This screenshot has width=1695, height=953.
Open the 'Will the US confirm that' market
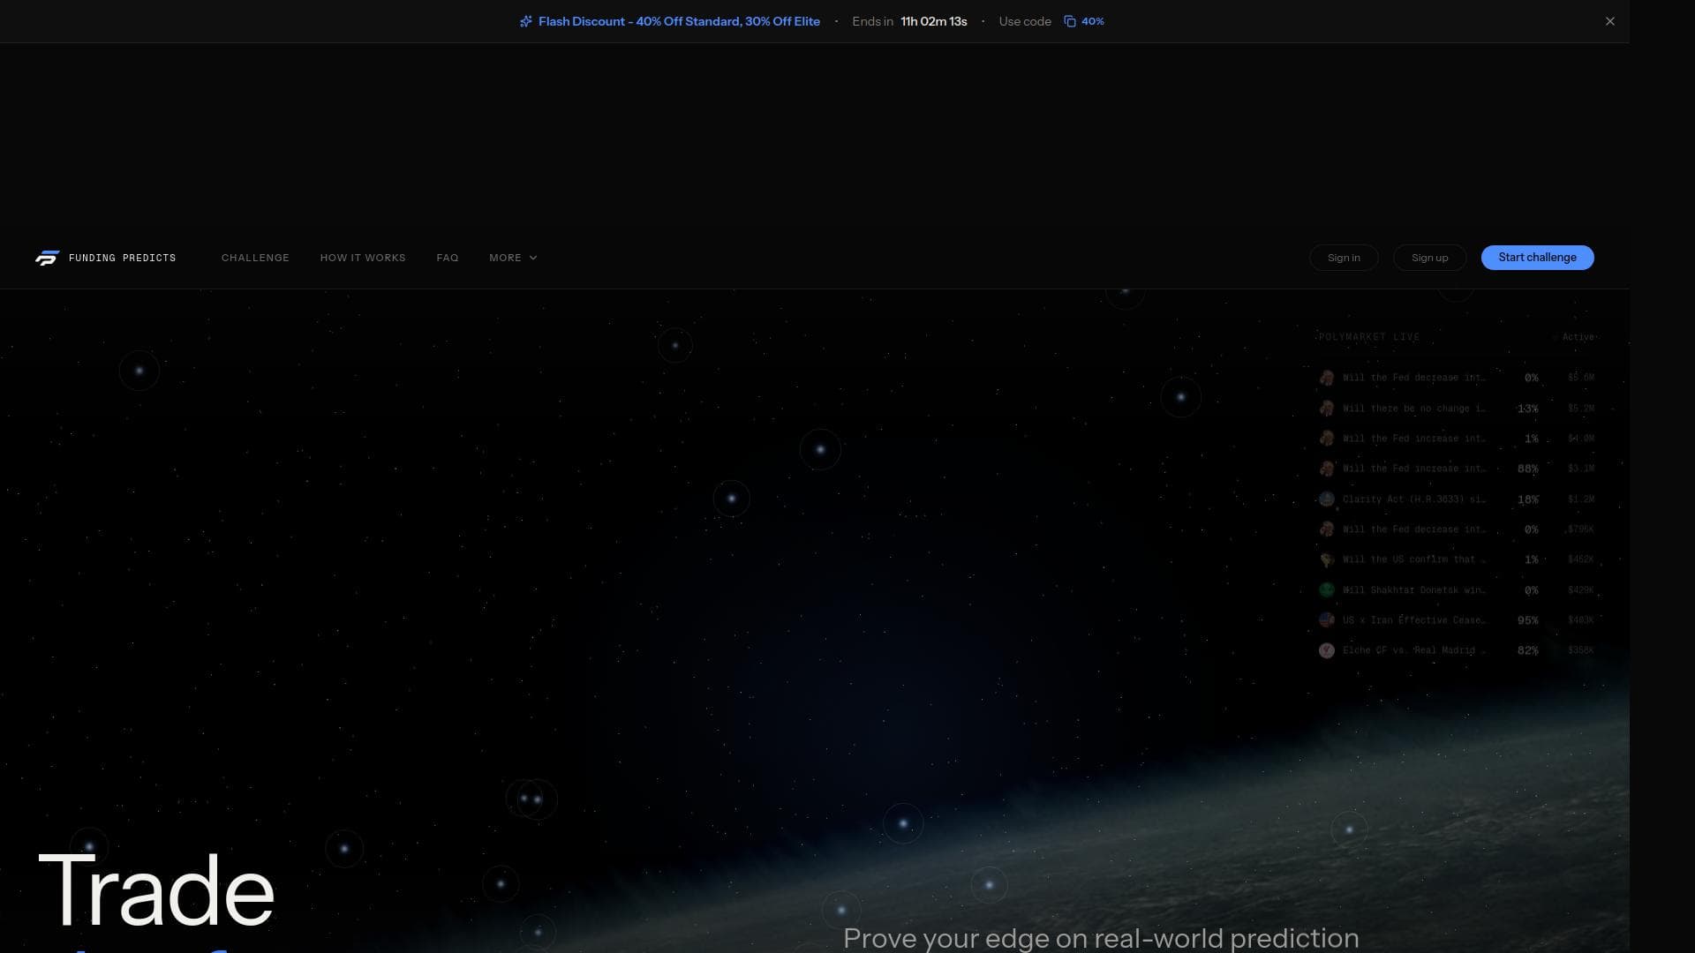point(1457,559)
